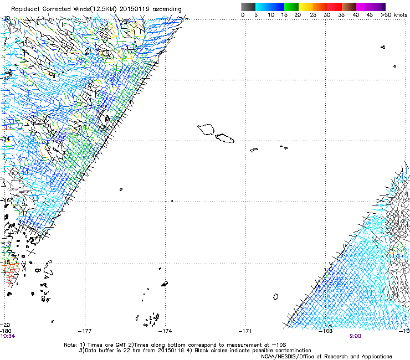The image size is (410, 360).
Task: Click the oval island outline near bottom, east of -171
Action: coord(275,296)
